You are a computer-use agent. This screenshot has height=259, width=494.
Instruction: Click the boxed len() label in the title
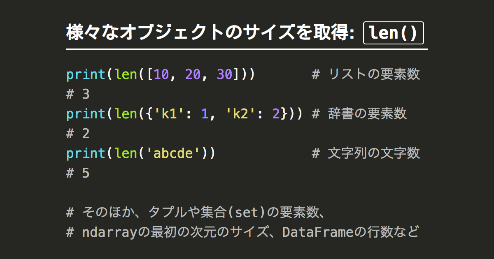coord(393,33)
